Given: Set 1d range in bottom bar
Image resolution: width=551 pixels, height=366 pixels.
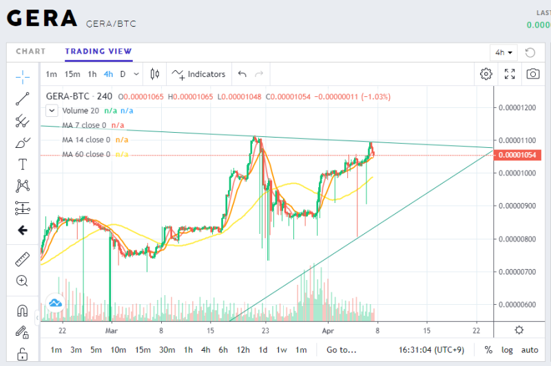Looking at the screenshot, I should point(263,350).
